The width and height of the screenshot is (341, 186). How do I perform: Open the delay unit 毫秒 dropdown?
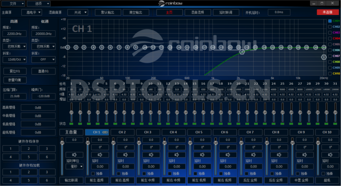(x=74, y=167)
